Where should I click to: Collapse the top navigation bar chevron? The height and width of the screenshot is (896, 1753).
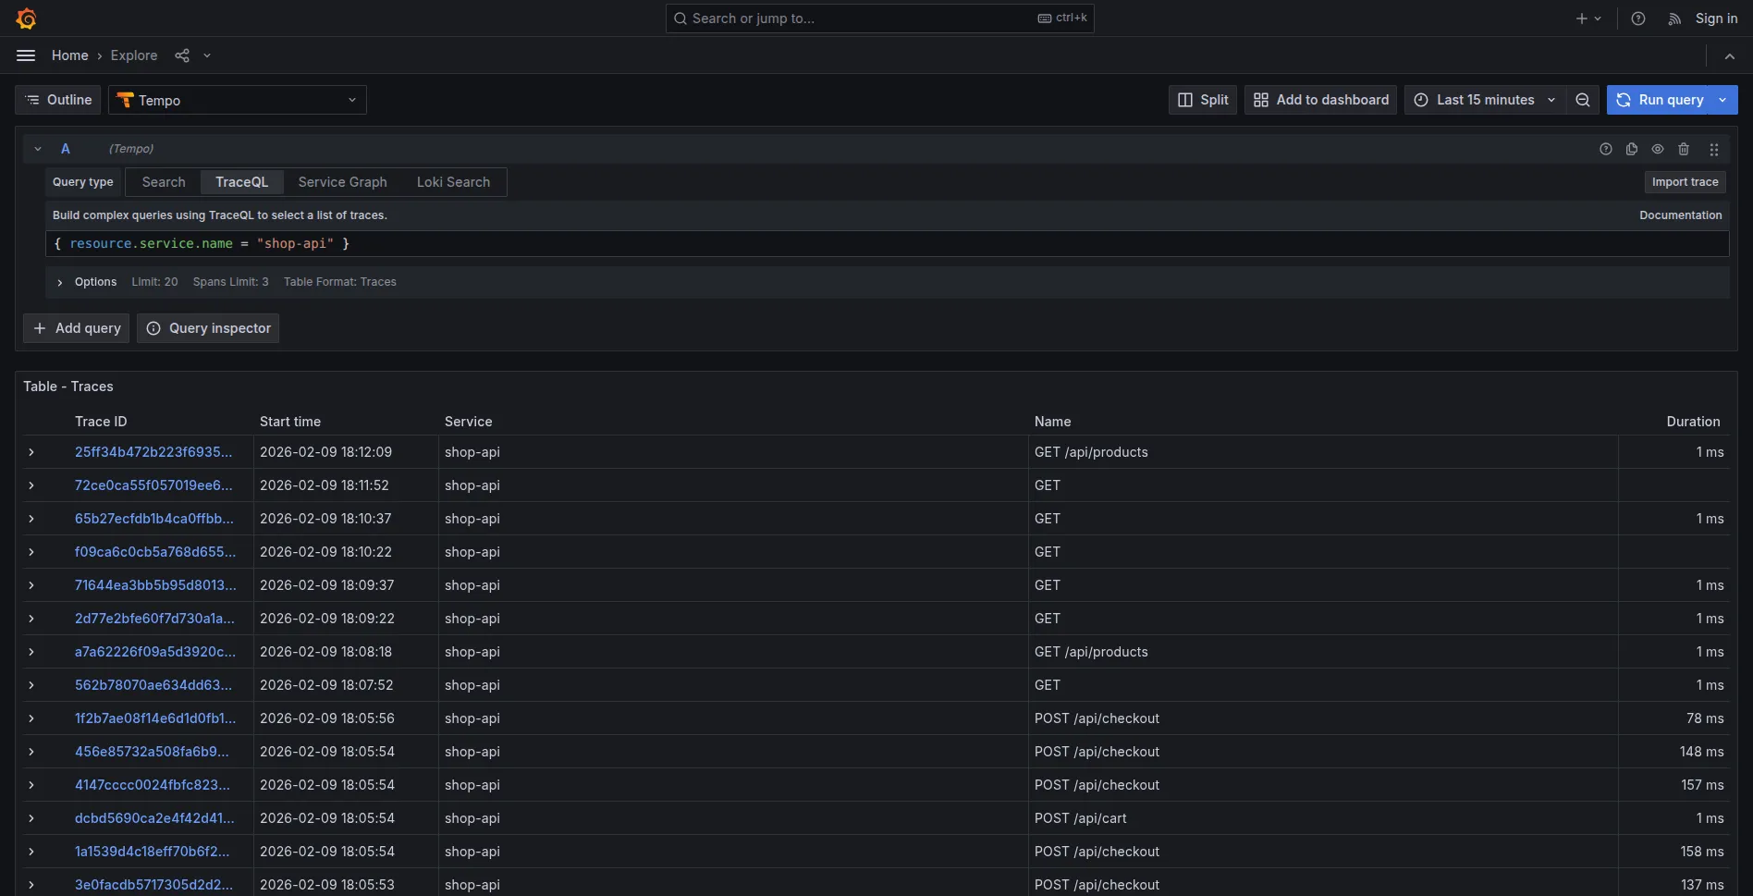tap(1729, 55)
